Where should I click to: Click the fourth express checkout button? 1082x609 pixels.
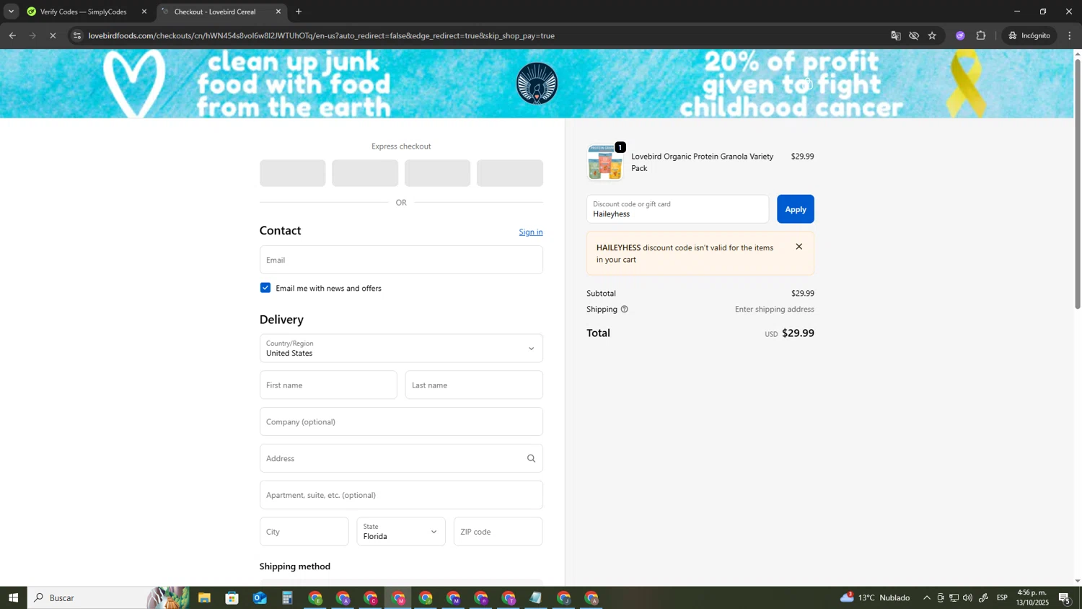coord(510,173)
